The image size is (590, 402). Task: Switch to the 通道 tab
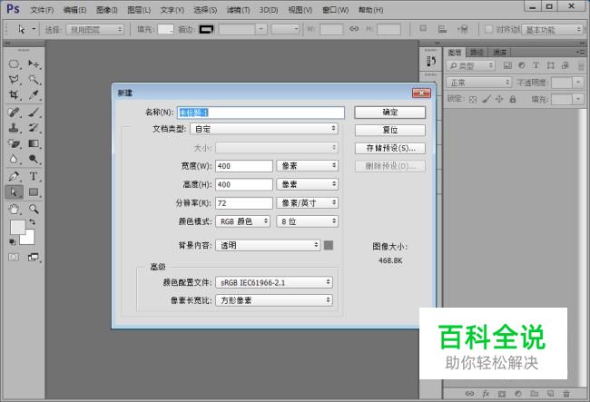coord(500,53)
